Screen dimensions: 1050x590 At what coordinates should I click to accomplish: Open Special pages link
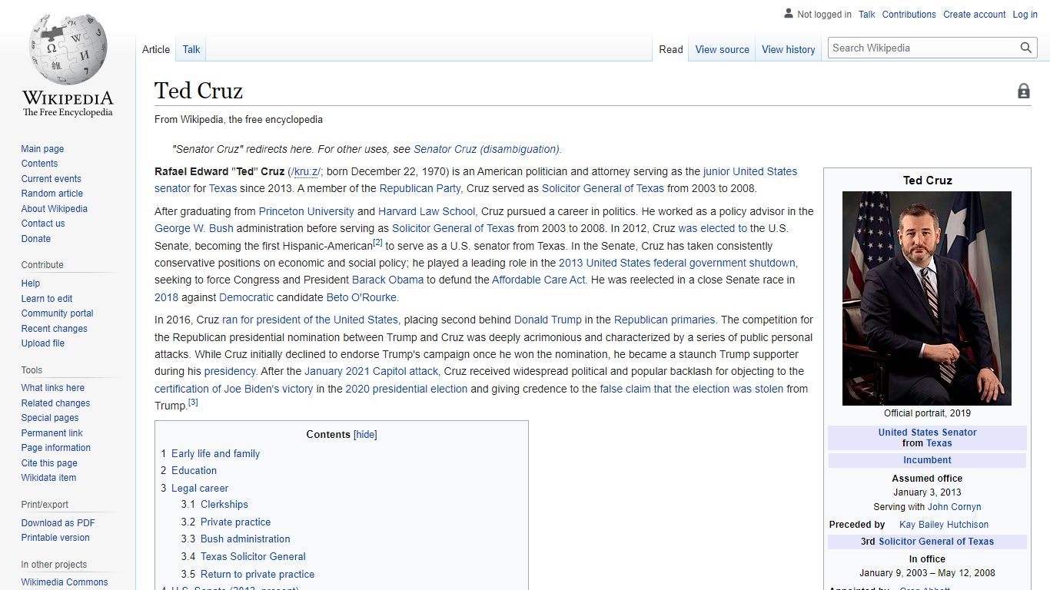[x=50, y=418]
